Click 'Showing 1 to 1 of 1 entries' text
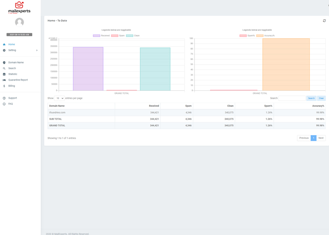This screenshot has width=329, height=235. [x=62, y=138]
